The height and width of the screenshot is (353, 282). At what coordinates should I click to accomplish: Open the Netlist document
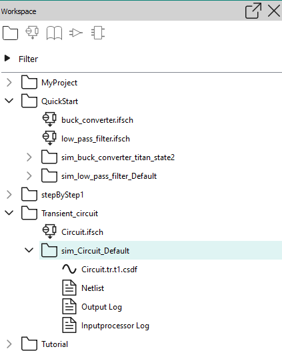click(x=93, y=288)
